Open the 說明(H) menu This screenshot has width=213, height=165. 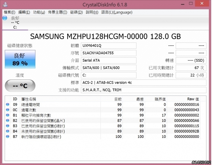point(92,12)
